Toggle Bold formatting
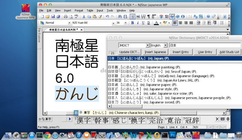Screen dimensions: 242x140 (x=132, y=23)
